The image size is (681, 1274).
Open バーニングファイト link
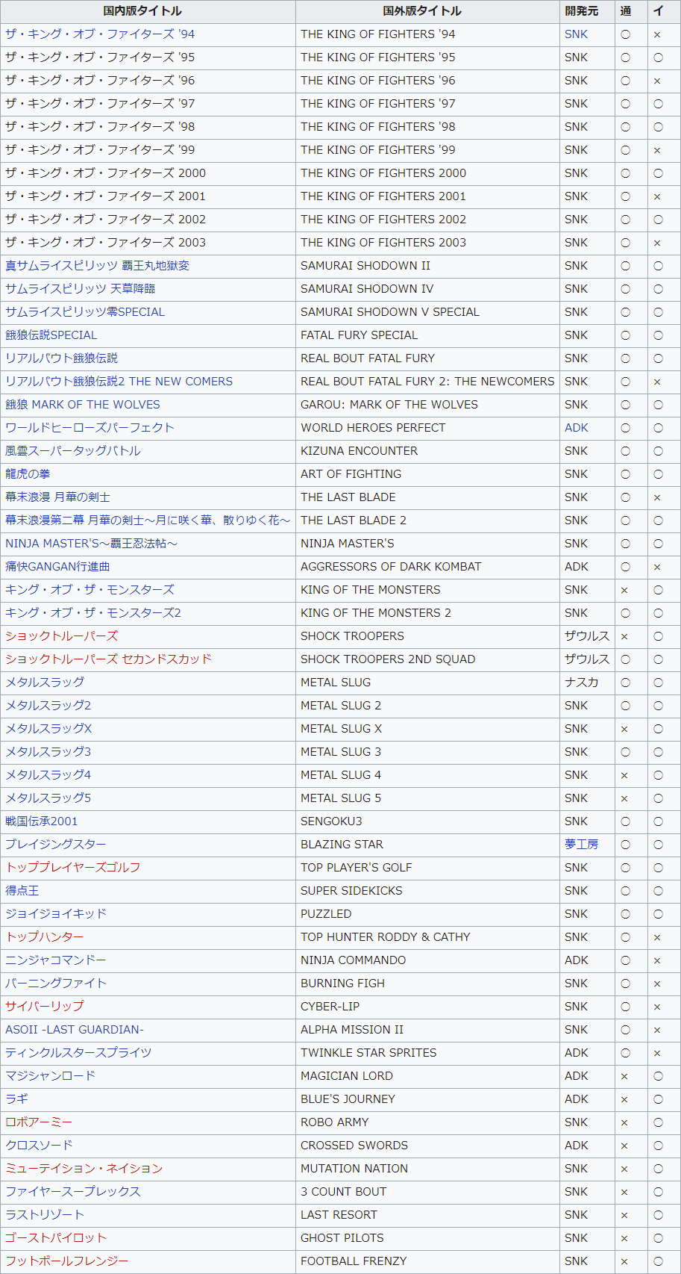(55, 984)
